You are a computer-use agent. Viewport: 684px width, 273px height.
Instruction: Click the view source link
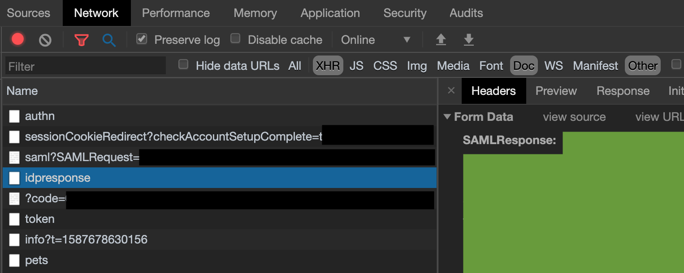574,117
